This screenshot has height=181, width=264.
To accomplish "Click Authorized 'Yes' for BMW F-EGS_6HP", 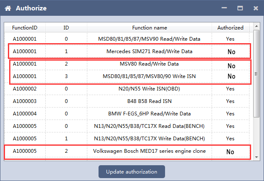I will 230,114.
